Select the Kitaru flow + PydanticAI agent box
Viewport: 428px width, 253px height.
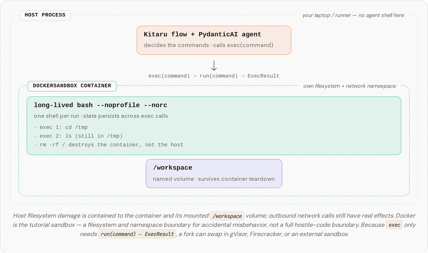[214, 40]
